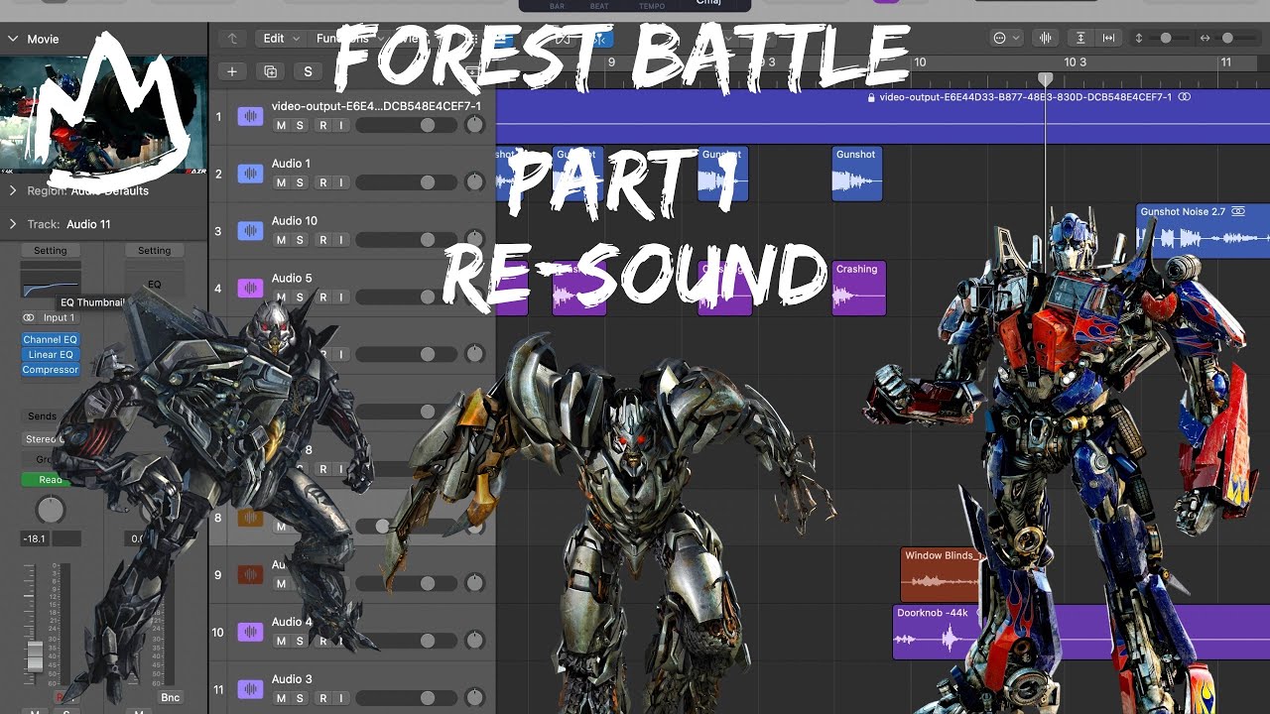This screenshot has width=1270, height=714.
Task: Click the add track plus button
Action: tap(232, 71)
